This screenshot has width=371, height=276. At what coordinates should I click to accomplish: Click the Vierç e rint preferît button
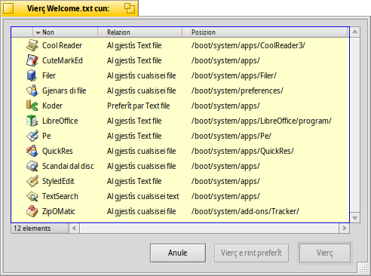(x=251, y=253)
